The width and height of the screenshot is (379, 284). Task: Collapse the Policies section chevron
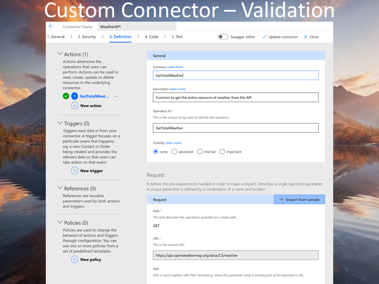(x=60, y=222)
